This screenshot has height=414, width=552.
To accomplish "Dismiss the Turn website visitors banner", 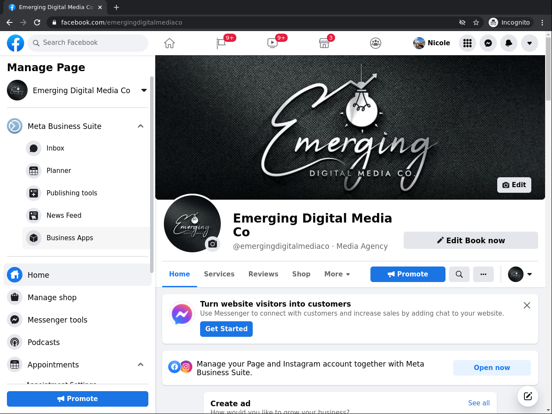I will coord(527,305).
